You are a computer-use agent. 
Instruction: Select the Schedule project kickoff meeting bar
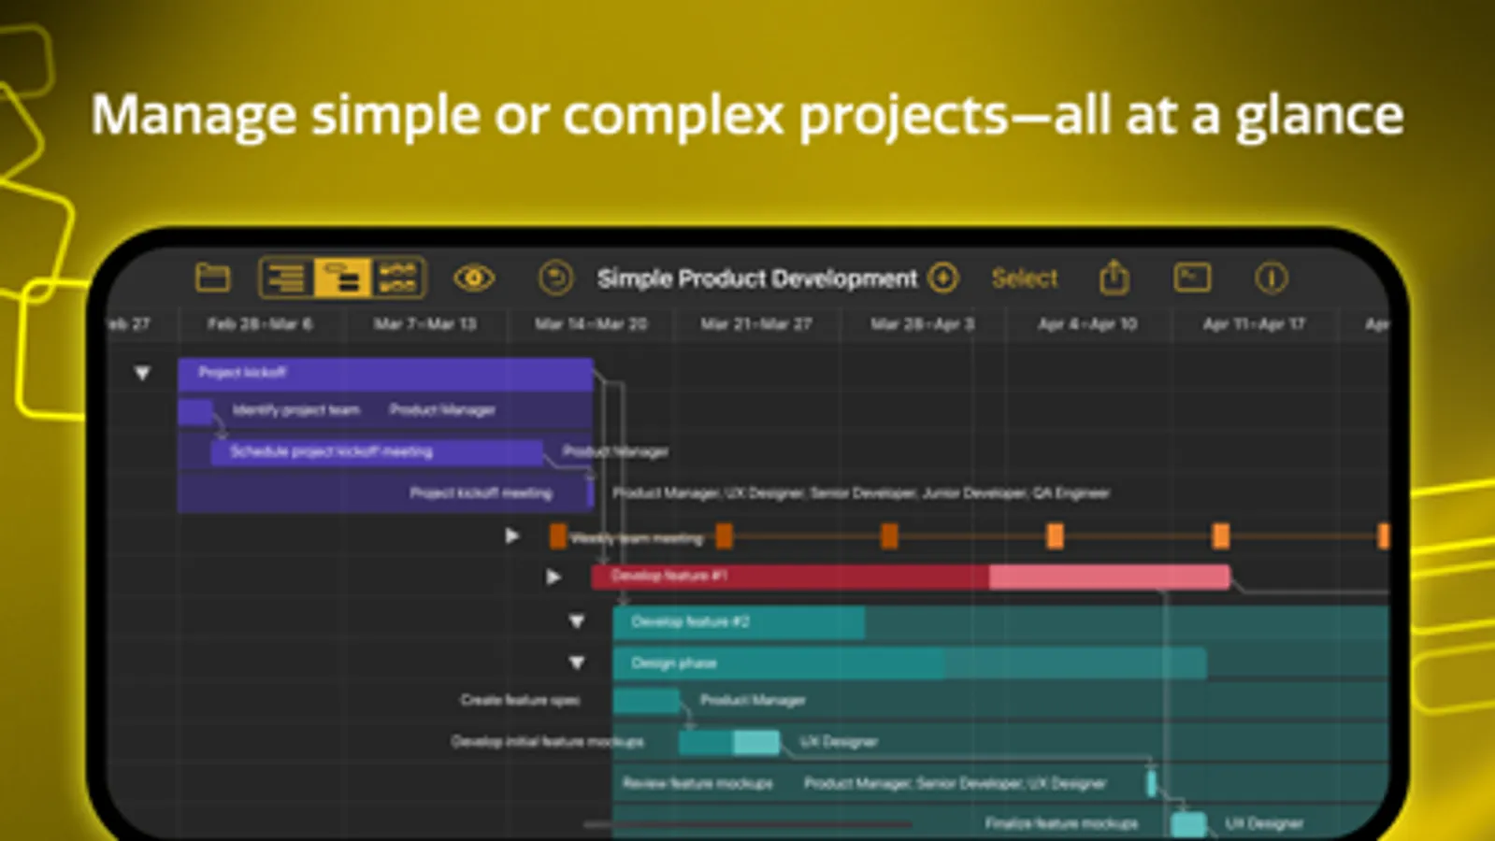click(377, 451)
